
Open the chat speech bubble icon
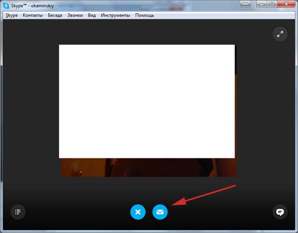[x=280, y=212]
